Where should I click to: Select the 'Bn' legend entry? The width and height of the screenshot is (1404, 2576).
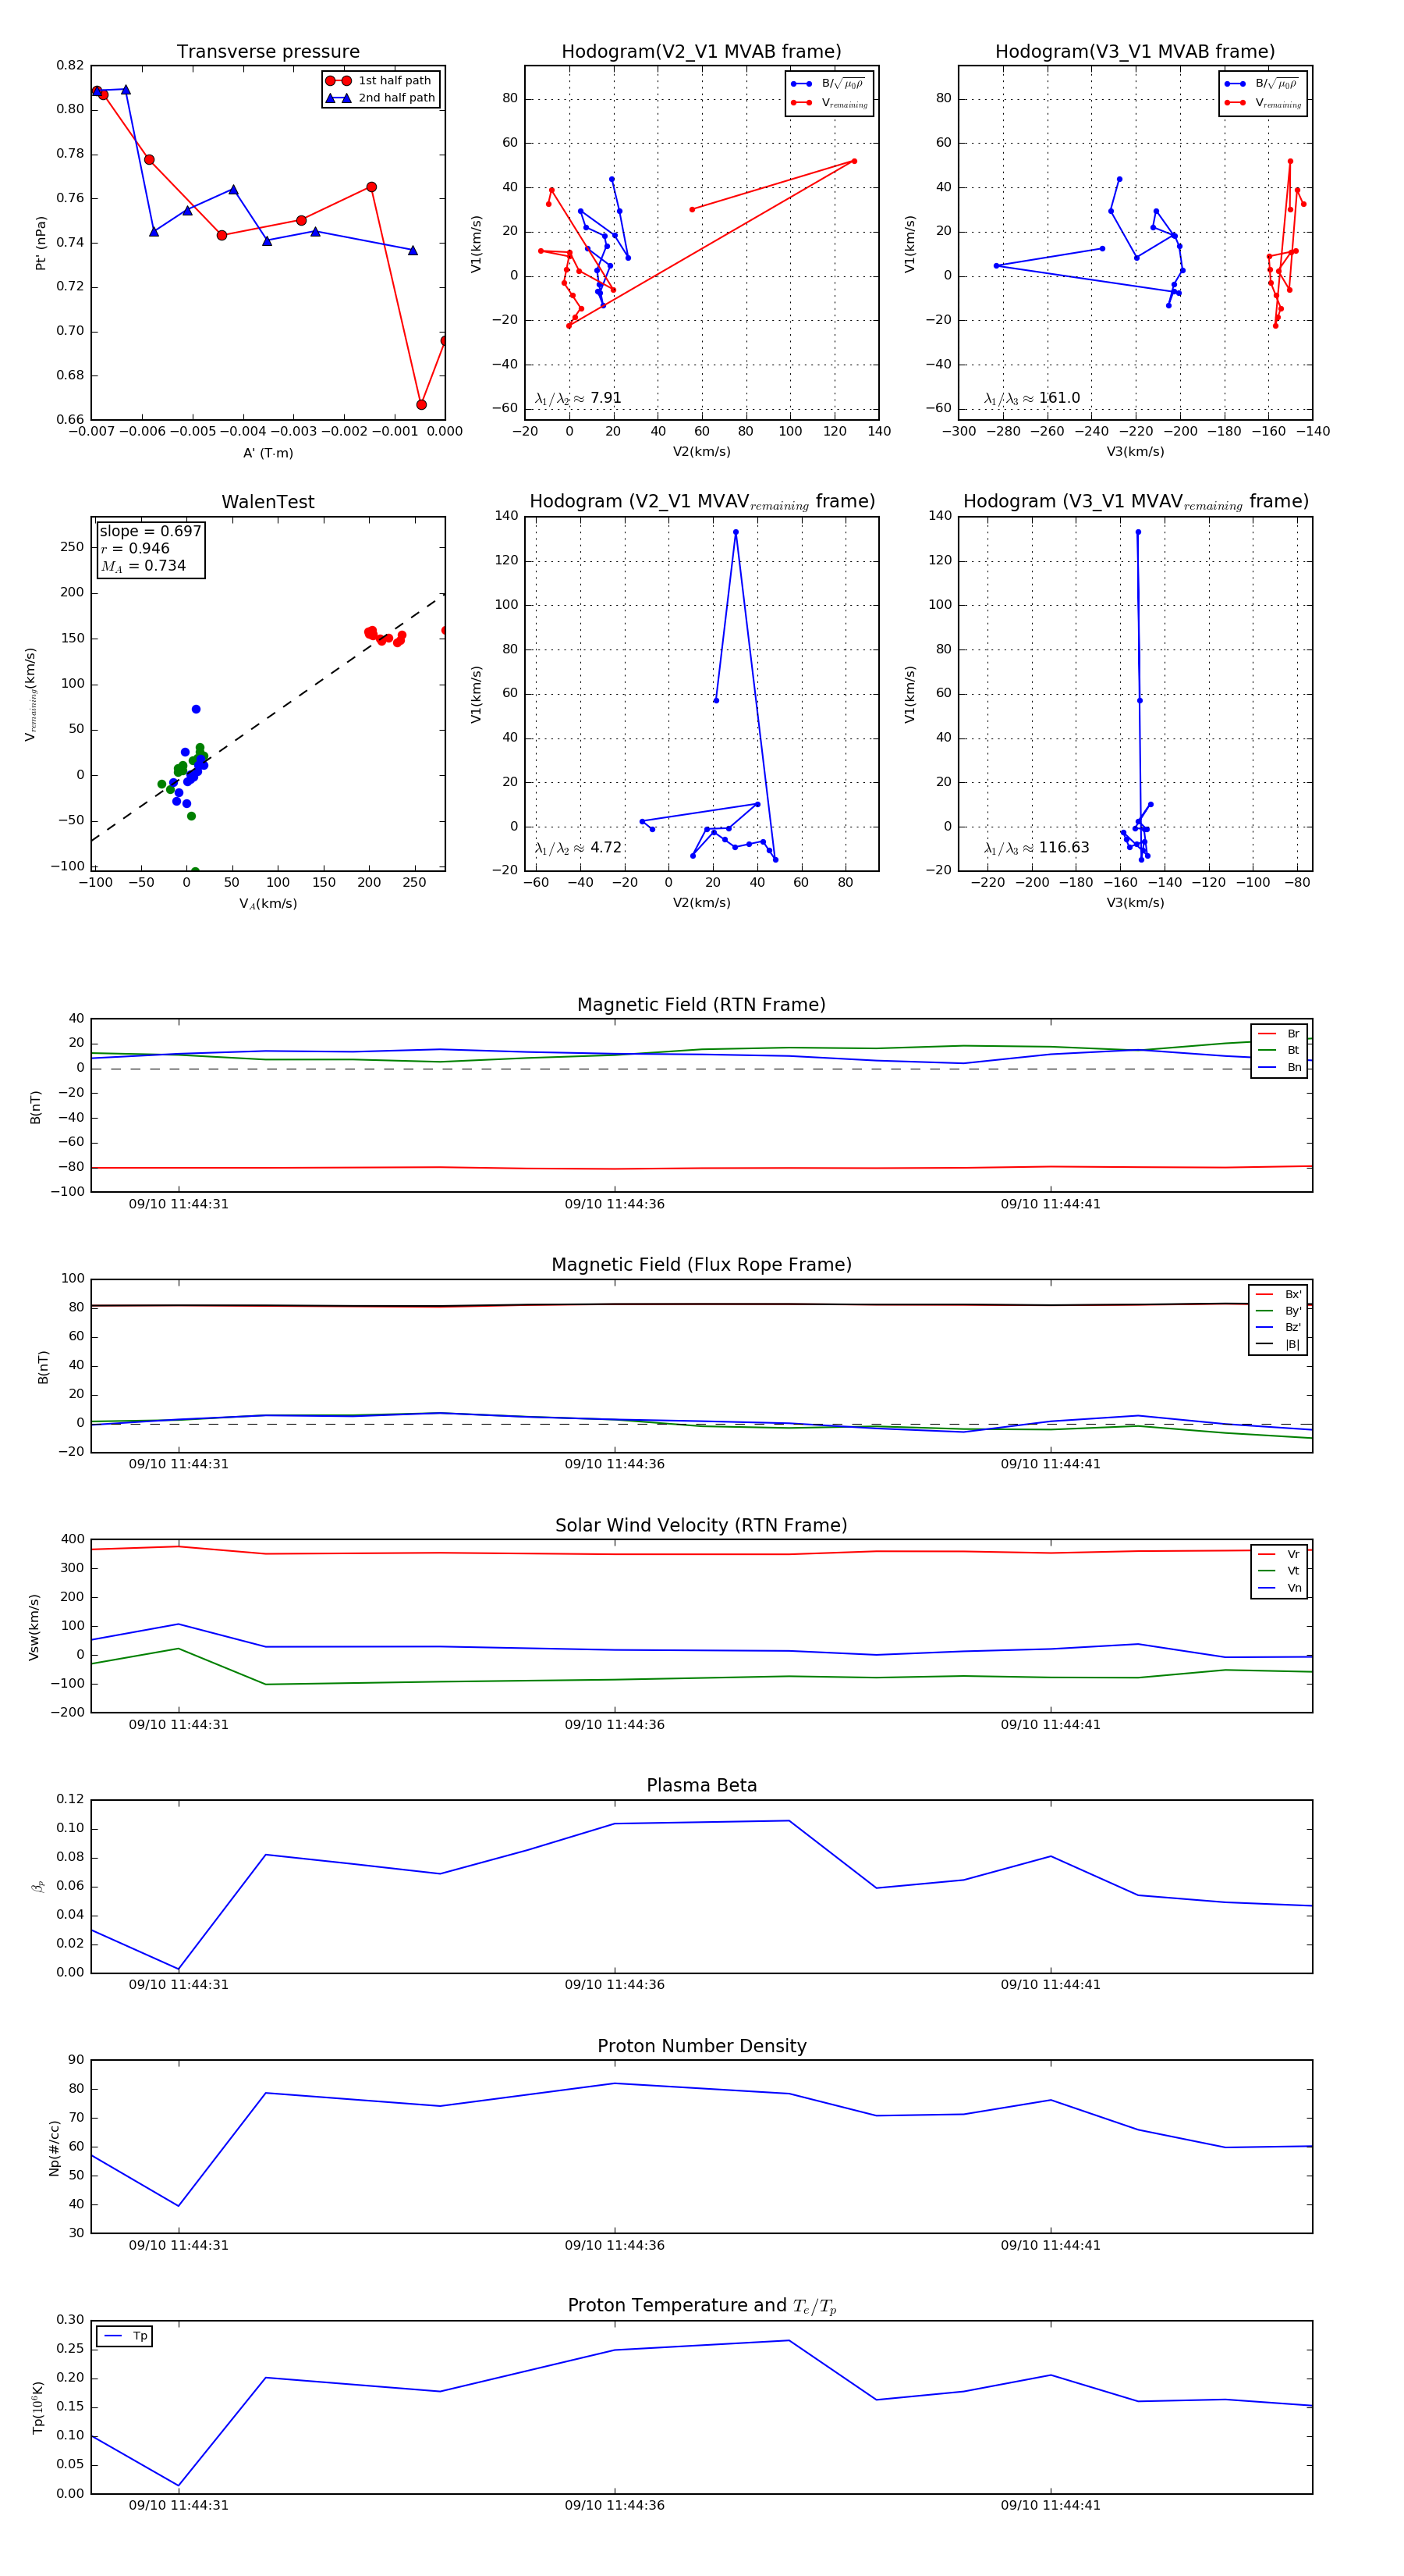point(1279,1068)
